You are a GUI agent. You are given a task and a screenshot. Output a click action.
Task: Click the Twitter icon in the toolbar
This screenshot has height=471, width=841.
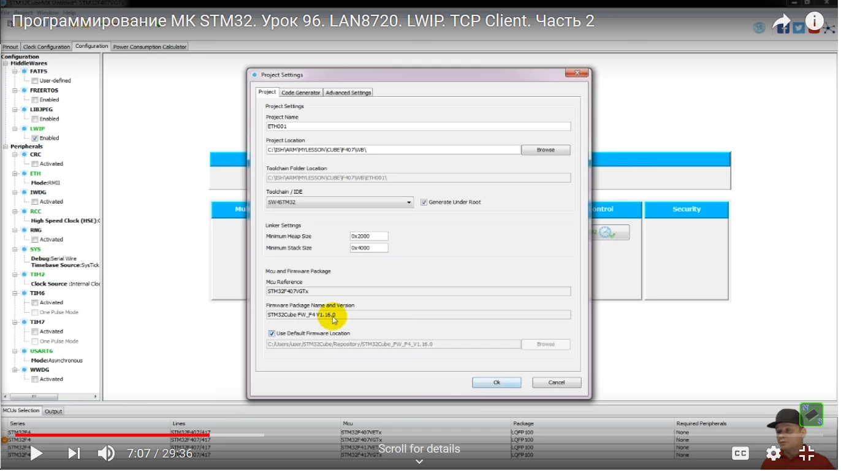(x=799, y=28)
